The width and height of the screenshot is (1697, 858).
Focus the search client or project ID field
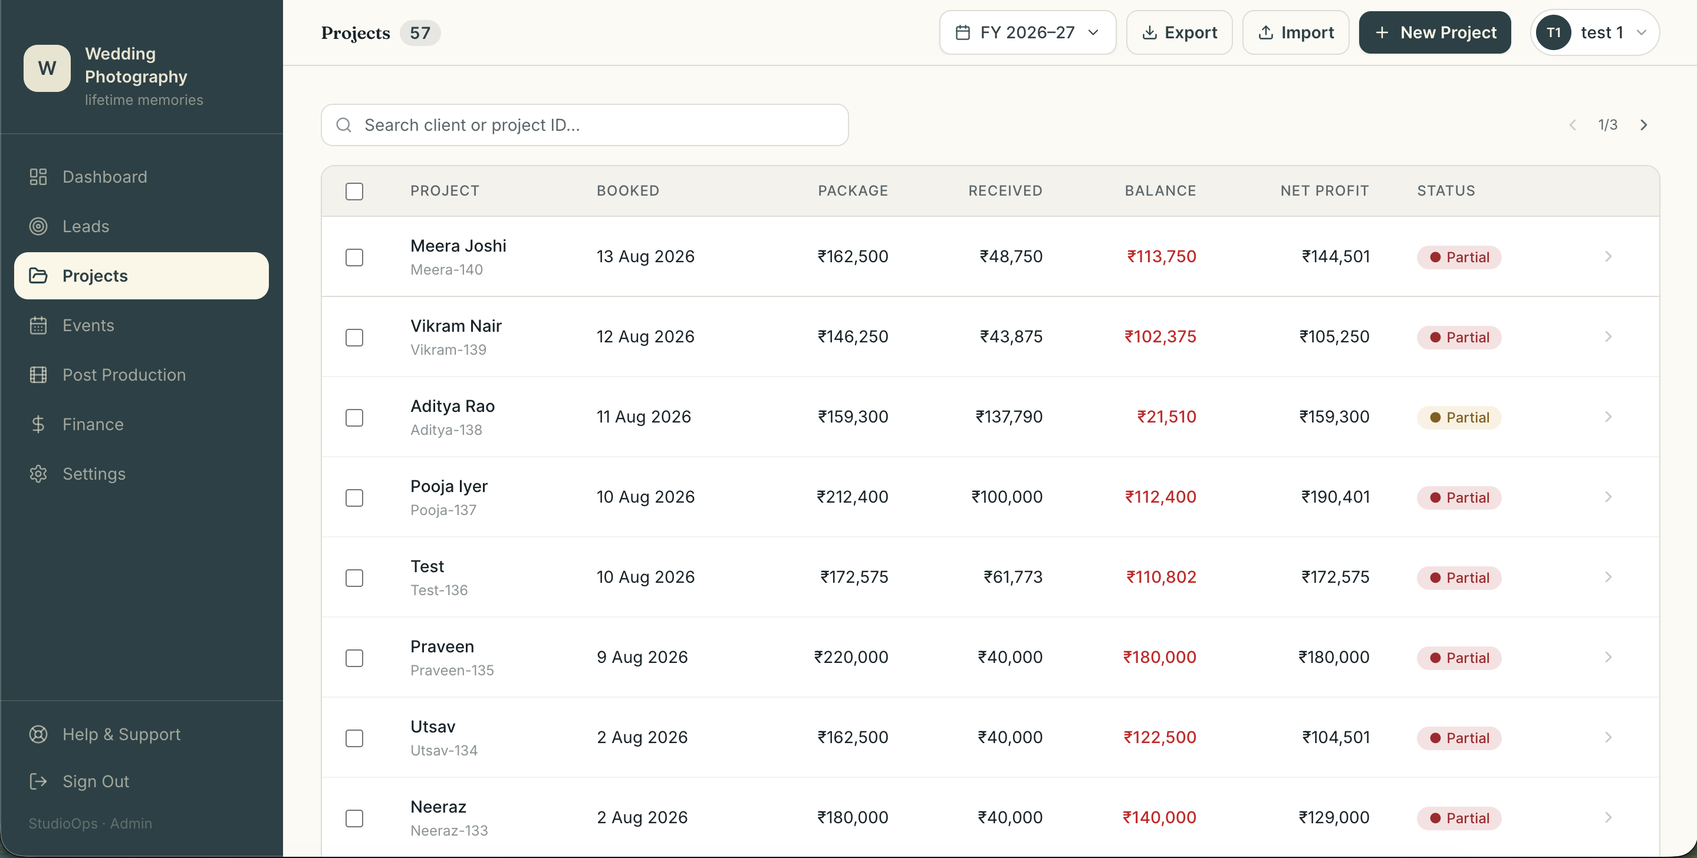584,124
